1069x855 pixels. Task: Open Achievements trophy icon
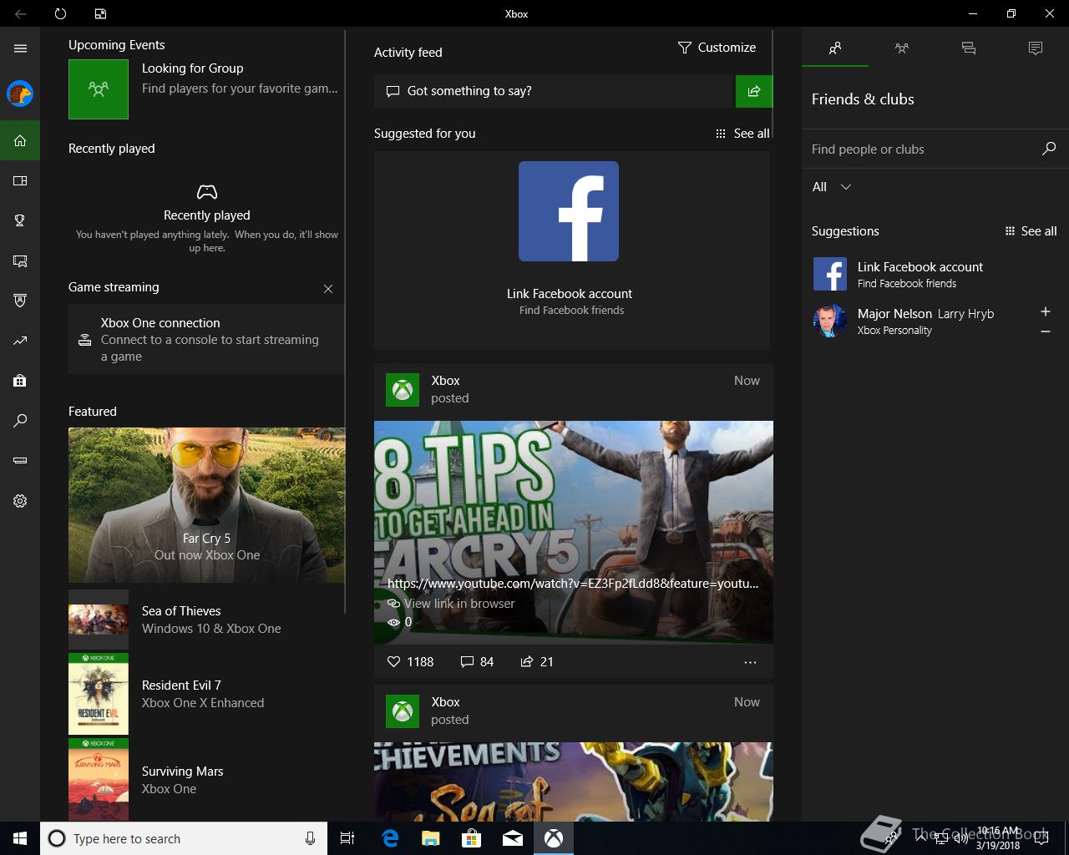pos(20,220)
